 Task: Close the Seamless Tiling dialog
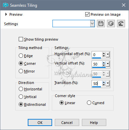coord(124,5)
